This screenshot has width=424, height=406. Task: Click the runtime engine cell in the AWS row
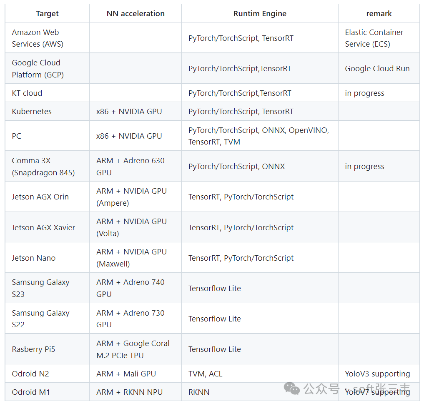[260, 38]
